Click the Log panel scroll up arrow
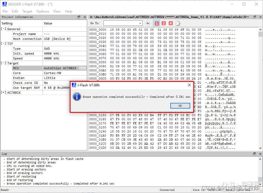263x193 pixels. pyautogui.click(x=260, y=159)
